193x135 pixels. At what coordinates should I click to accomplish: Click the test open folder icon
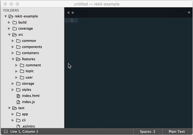[15, 108]
